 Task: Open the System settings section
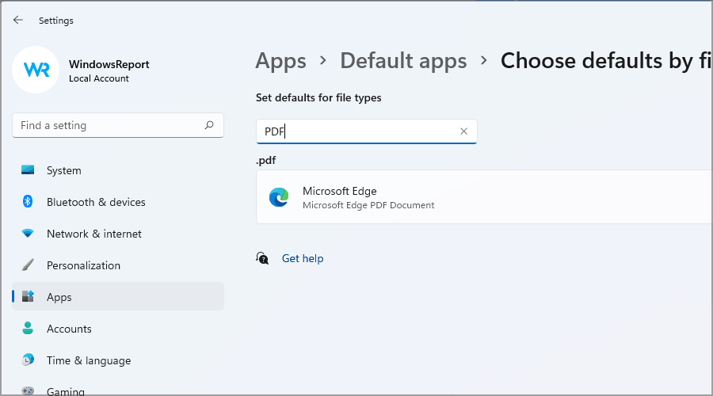pyautogui.click(x=118, y=170)
